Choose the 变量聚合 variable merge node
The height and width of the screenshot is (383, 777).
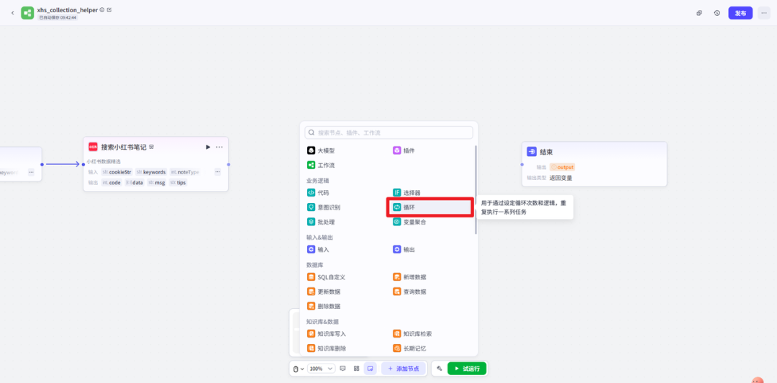point(414,222)
